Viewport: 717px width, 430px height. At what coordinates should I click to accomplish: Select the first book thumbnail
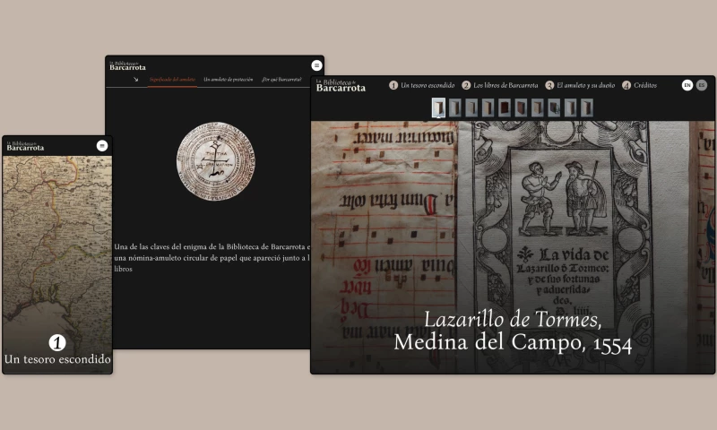[438, 108]
